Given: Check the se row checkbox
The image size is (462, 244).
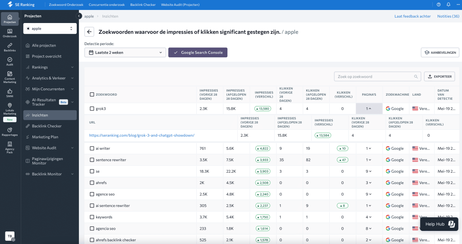Looking at the screenshot, I should (x=92, y=171).
